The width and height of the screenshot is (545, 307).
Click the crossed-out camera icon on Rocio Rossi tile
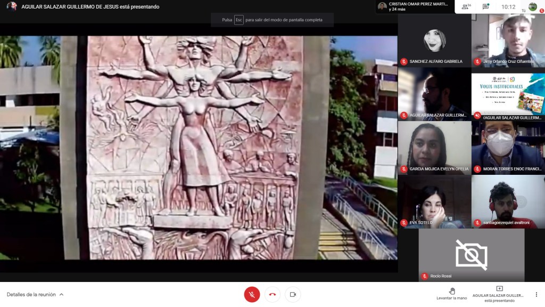471,254
